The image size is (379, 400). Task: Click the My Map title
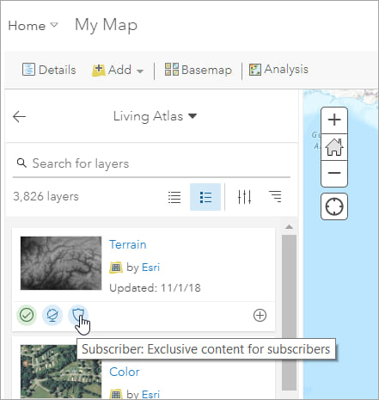106,25
